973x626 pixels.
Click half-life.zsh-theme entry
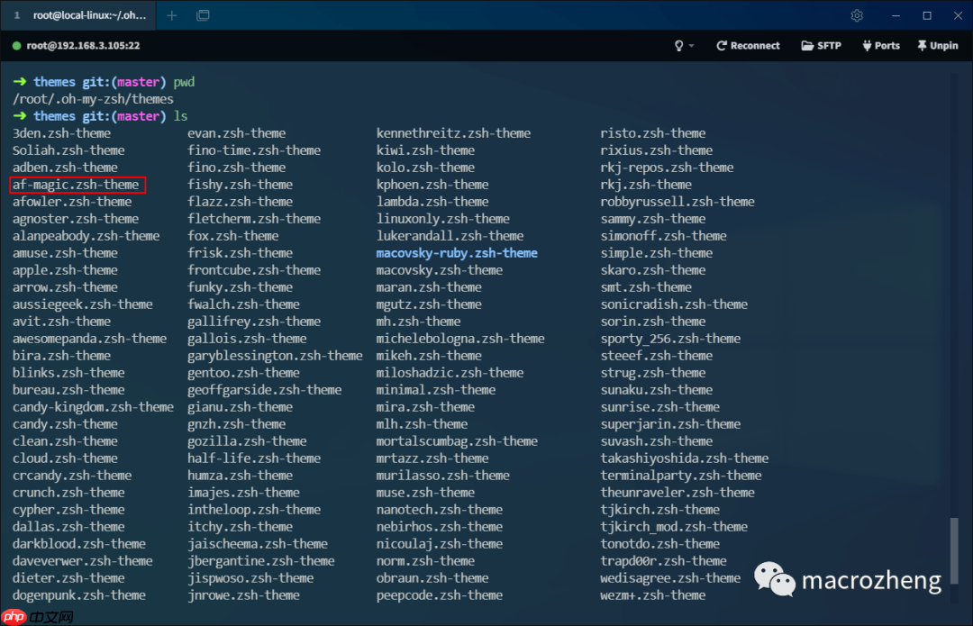click(254, 458)
